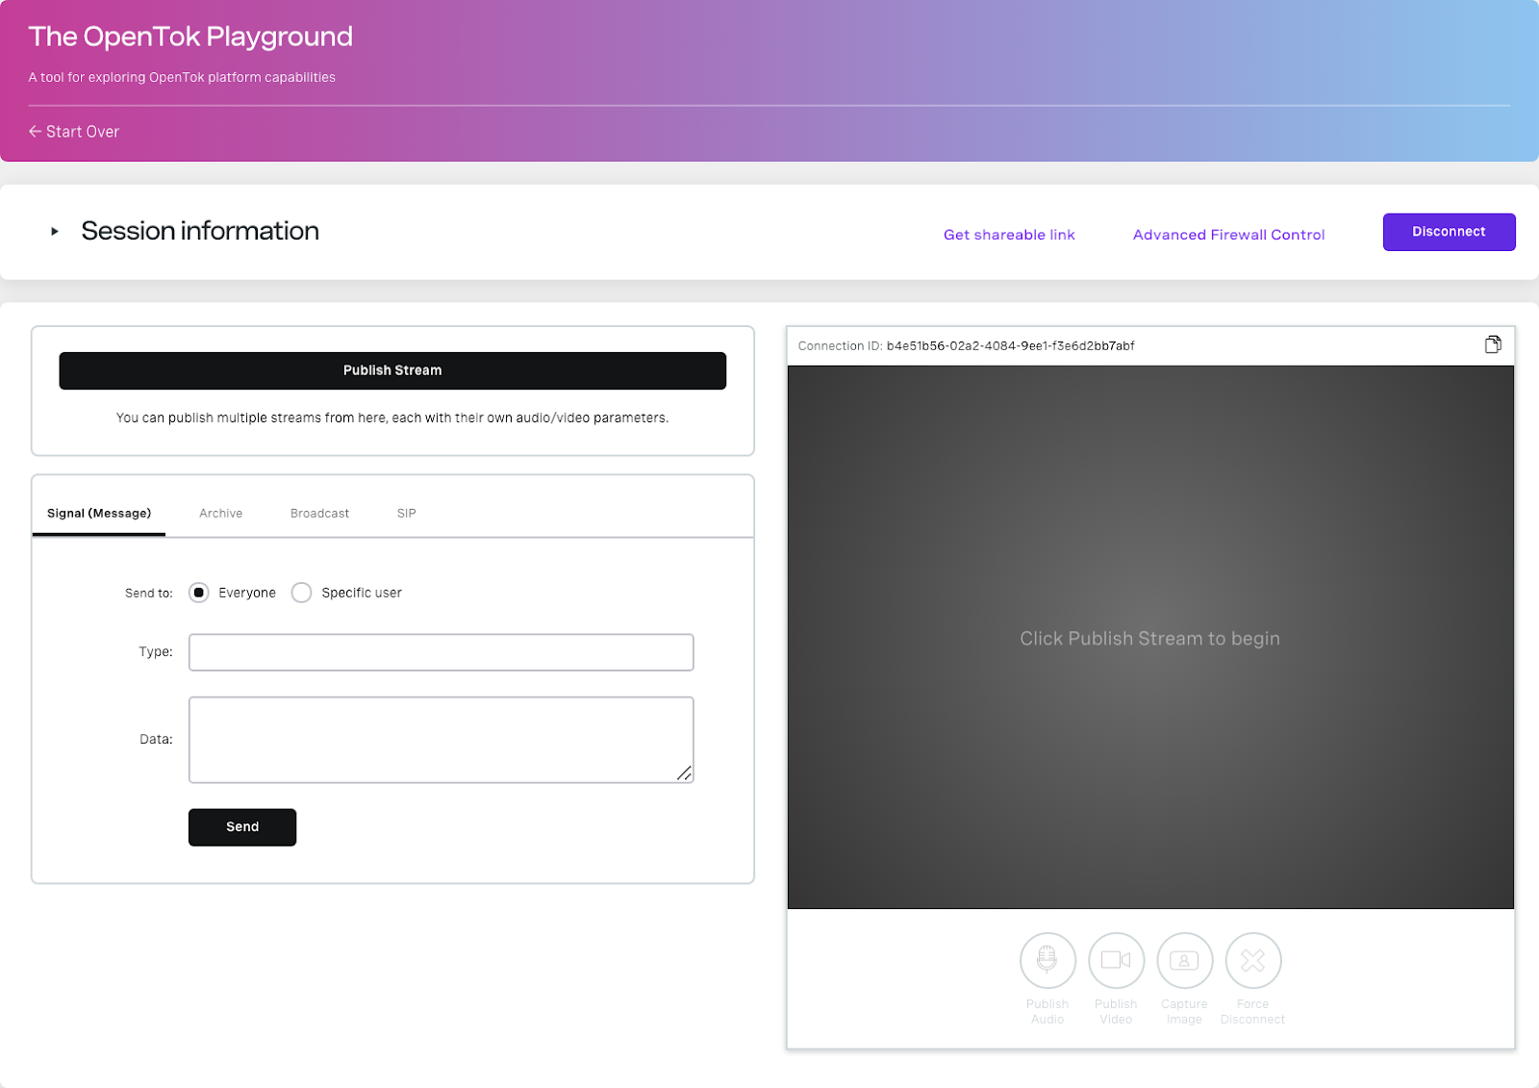
Task: Toggle the Publish Audio microphone icon
Action: click(1047, 960)
